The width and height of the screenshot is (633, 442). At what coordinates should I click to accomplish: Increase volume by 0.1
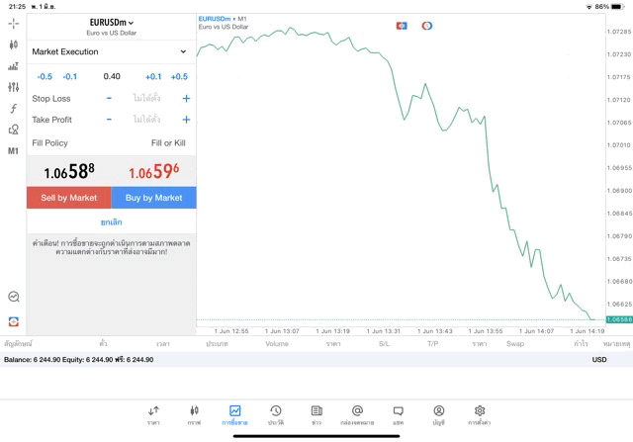(x=153, y=77)
